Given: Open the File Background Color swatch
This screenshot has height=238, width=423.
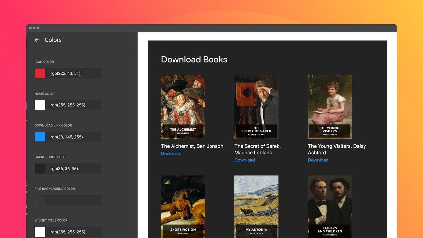Looking at the screenshot, I should [x=40, y=200].
